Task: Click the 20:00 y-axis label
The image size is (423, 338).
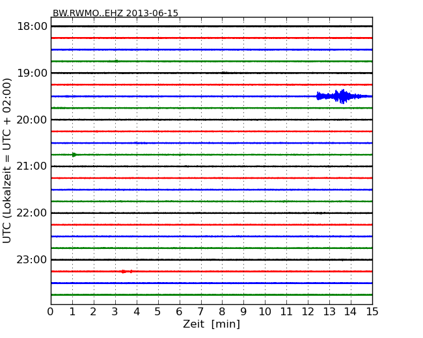Action: tap(32, 120)
